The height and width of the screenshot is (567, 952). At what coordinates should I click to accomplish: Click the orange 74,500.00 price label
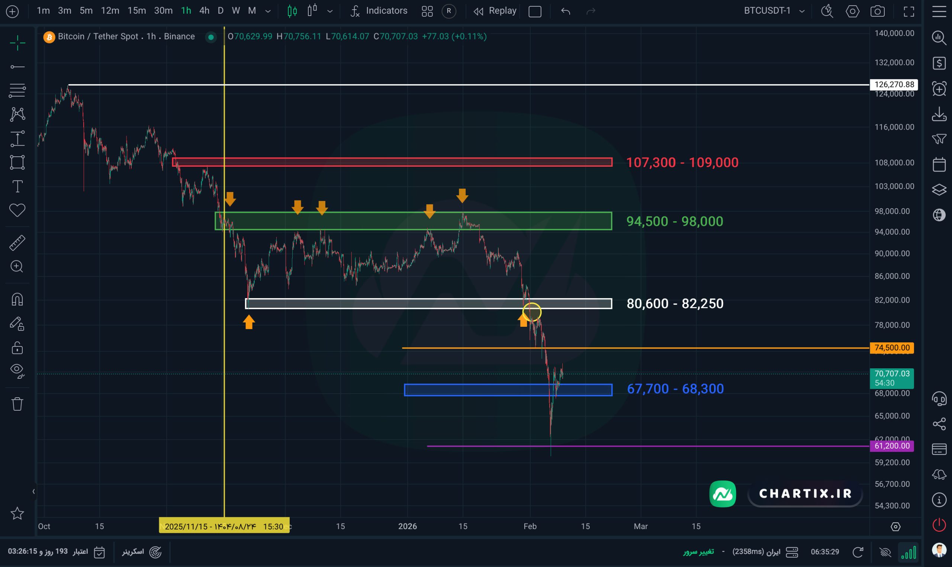tap(891, 348)
